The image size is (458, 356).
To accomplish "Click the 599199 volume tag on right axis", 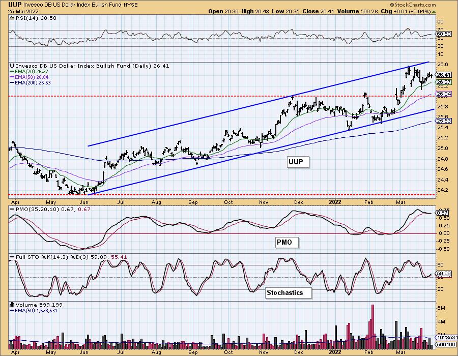I will (x=446, y=345).
